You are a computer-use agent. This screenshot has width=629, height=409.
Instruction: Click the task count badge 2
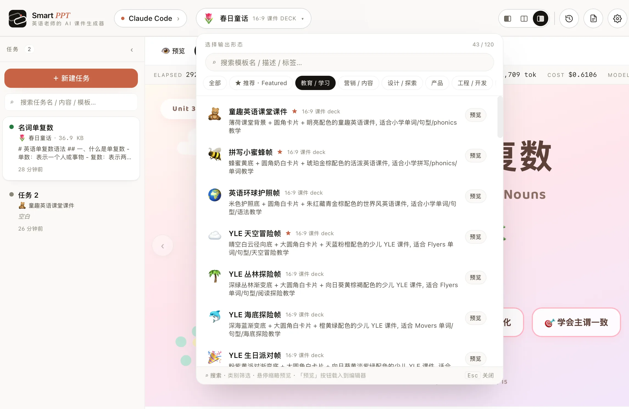point(29,49)
